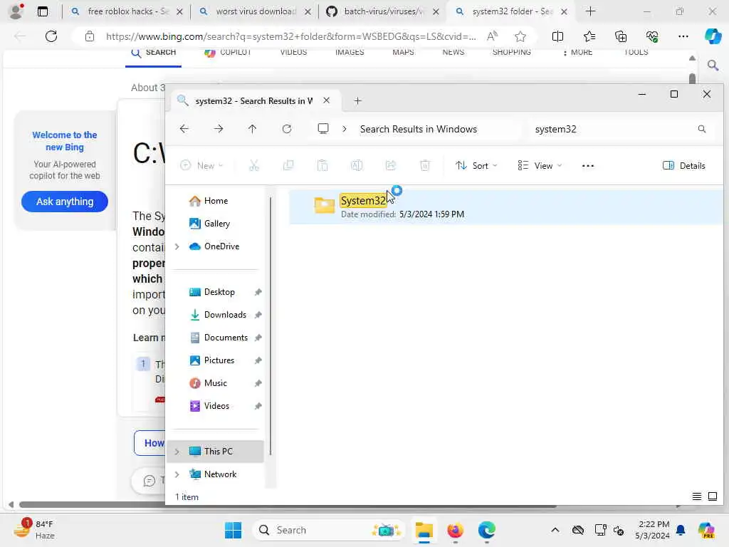Toggle the Details pane
This screenshot has width=729, height=547.
(x=683, y=165)
